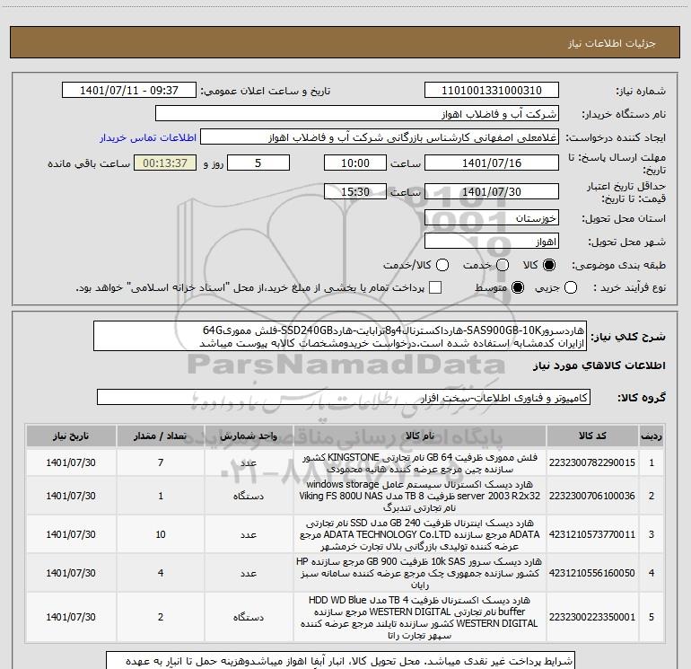Screen dimensions: 691x669
Task: Click the 10:00 response hour field
Action: point(355,163)
